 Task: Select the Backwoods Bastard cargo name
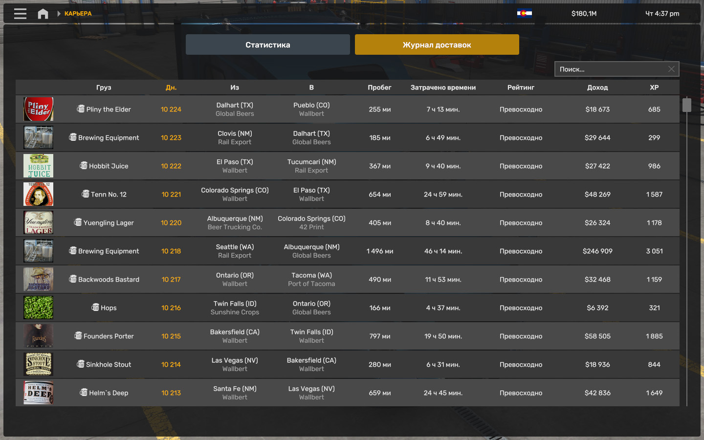pyautogui.click(x=109, y=280)
